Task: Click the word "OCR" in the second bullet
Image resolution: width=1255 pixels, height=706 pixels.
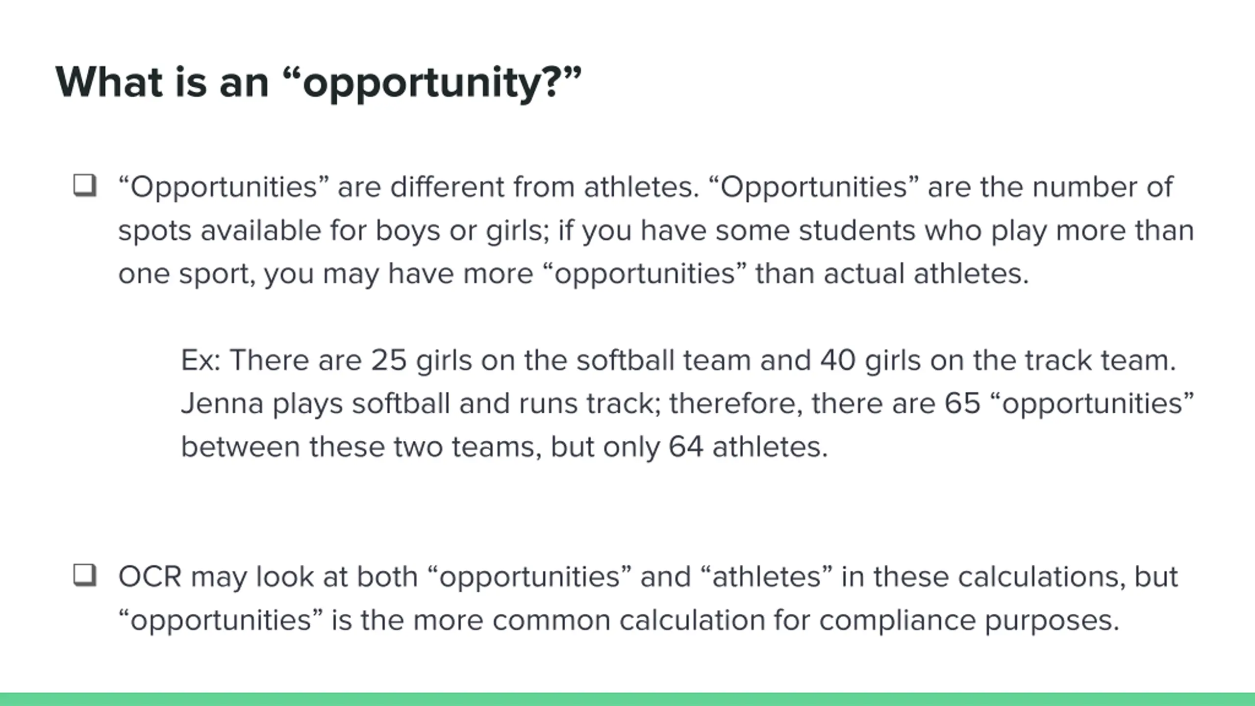Action: click(150, 577)
